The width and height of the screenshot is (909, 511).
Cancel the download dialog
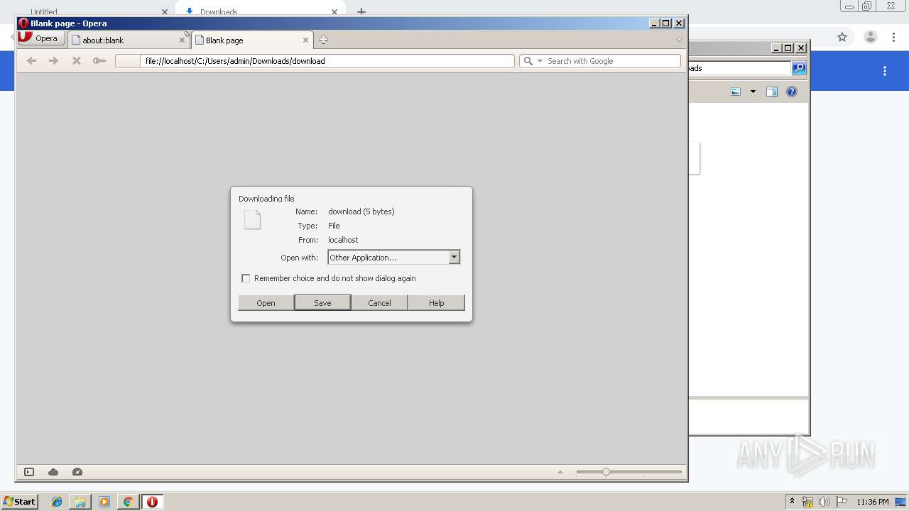379,303
